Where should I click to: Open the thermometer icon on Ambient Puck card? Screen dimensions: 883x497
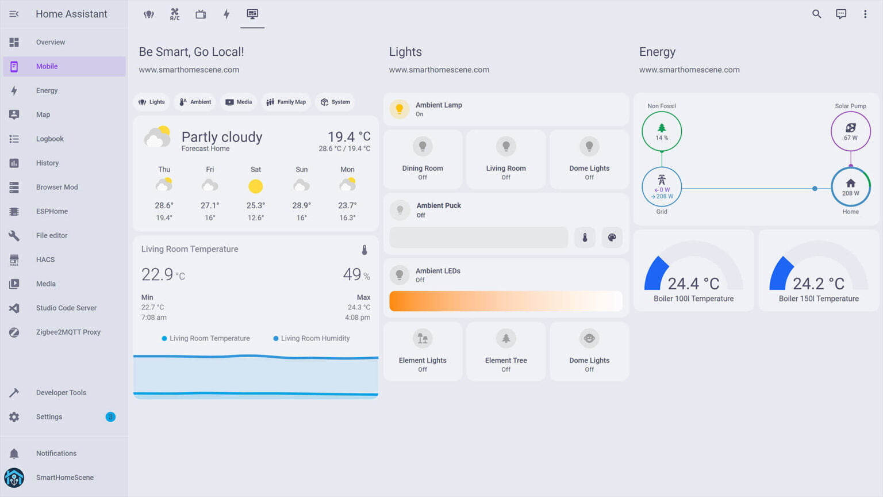[585, 237]
